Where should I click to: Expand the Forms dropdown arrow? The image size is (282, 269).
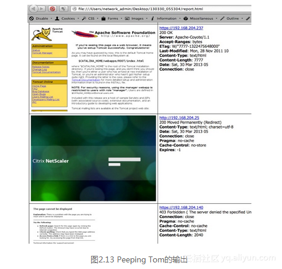click(121, 19)
